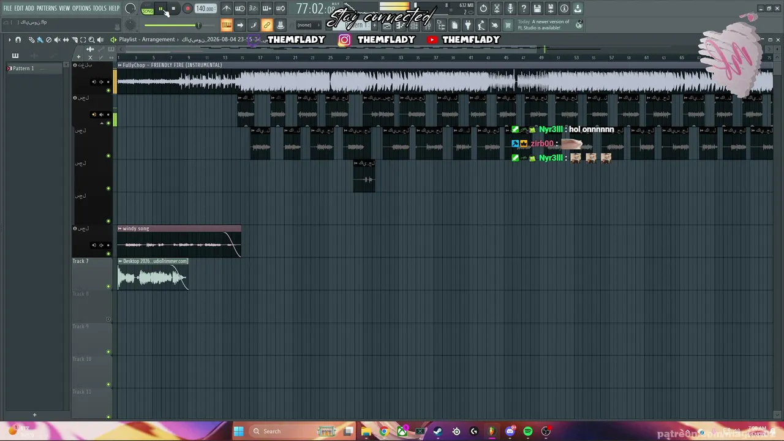
Task: Select the Playback speaker tool in Playlist
Action: pos(100,40)
